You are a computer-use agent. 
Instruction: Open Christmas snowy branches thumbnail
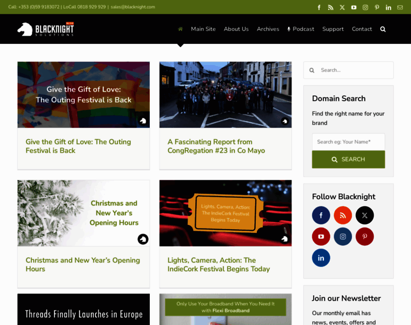(x=84, y=213)
